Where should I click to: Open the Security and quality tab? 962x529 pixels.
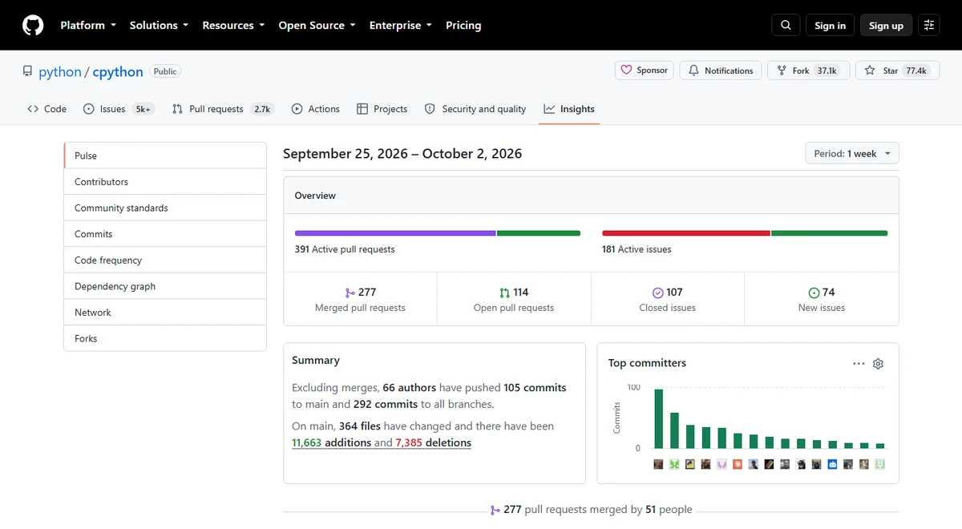tap(475, 109)
